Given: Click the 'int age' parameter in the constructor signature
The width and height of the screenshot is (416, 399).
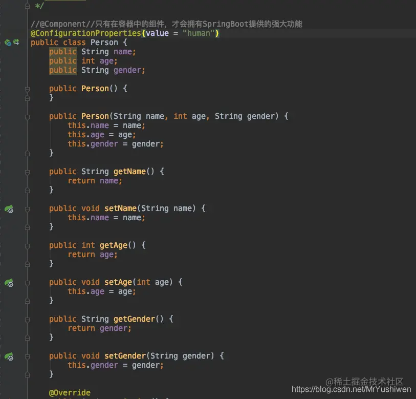Looking at the screenshot, I should [x=190, y=116].
